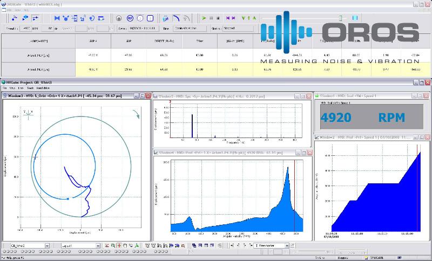Viewport: 432px width, 261px height.
Task: Click the grey arcs toolbar icon
Action: [186, 18]
